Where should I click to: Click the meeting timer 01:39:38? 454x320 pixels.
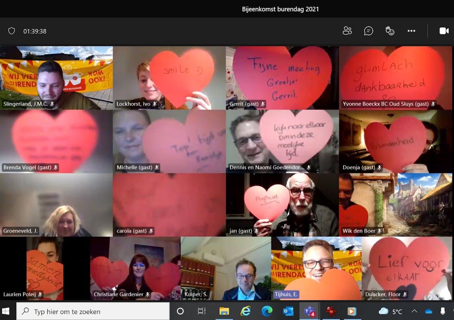[x=35, y=31]
